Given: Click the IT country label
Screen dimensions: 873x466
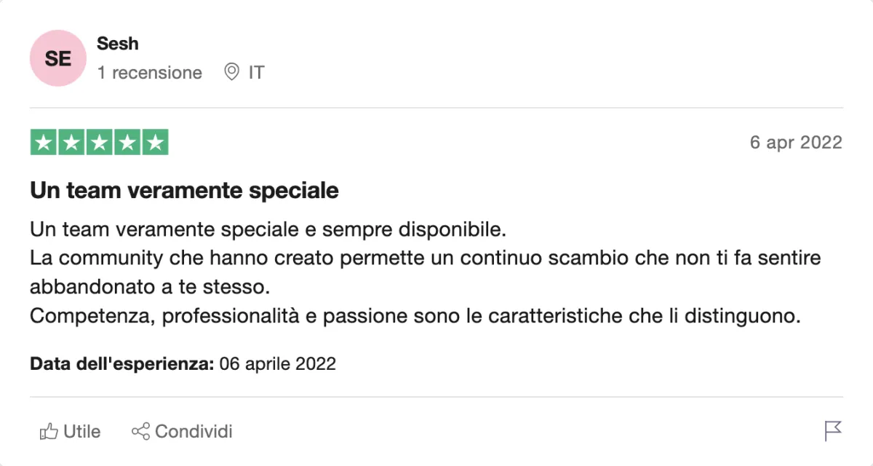Looking at the screenshot, I should pos(256,73).
